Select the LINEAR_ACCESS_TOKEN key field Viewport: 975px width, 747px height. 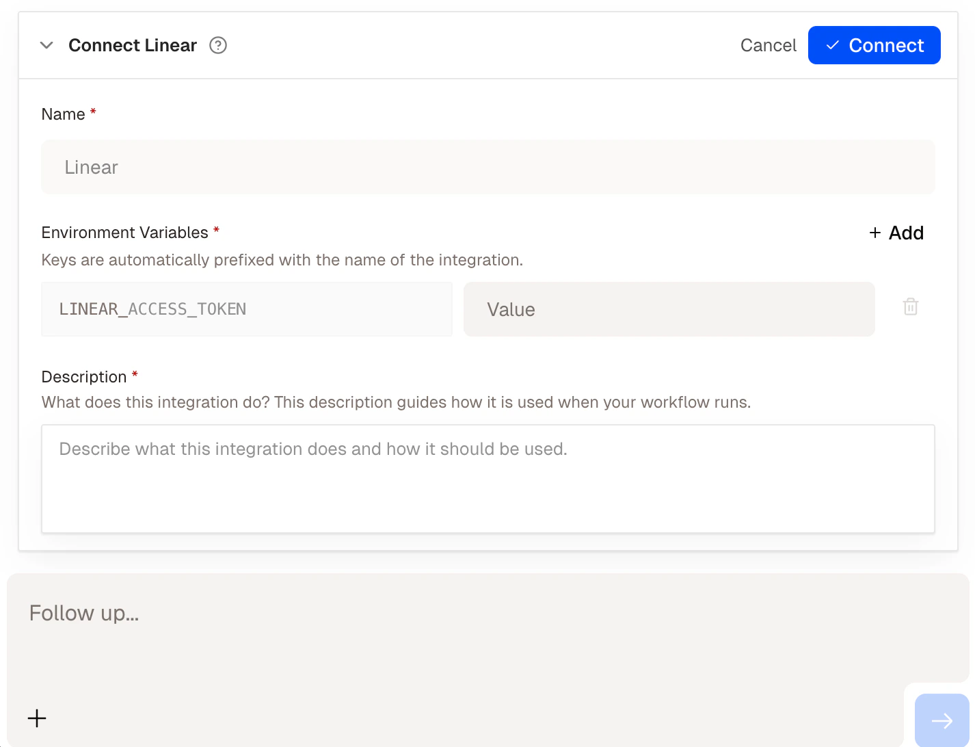[x=247, y=309]
